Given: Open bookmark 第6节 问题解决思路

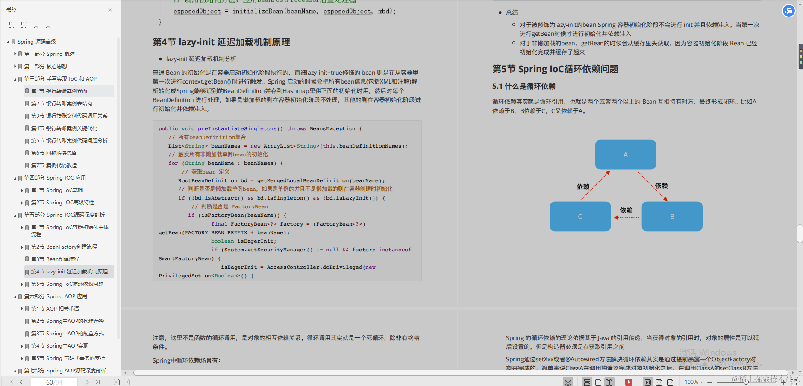Looking at the screenshot, I should (54, 153).
